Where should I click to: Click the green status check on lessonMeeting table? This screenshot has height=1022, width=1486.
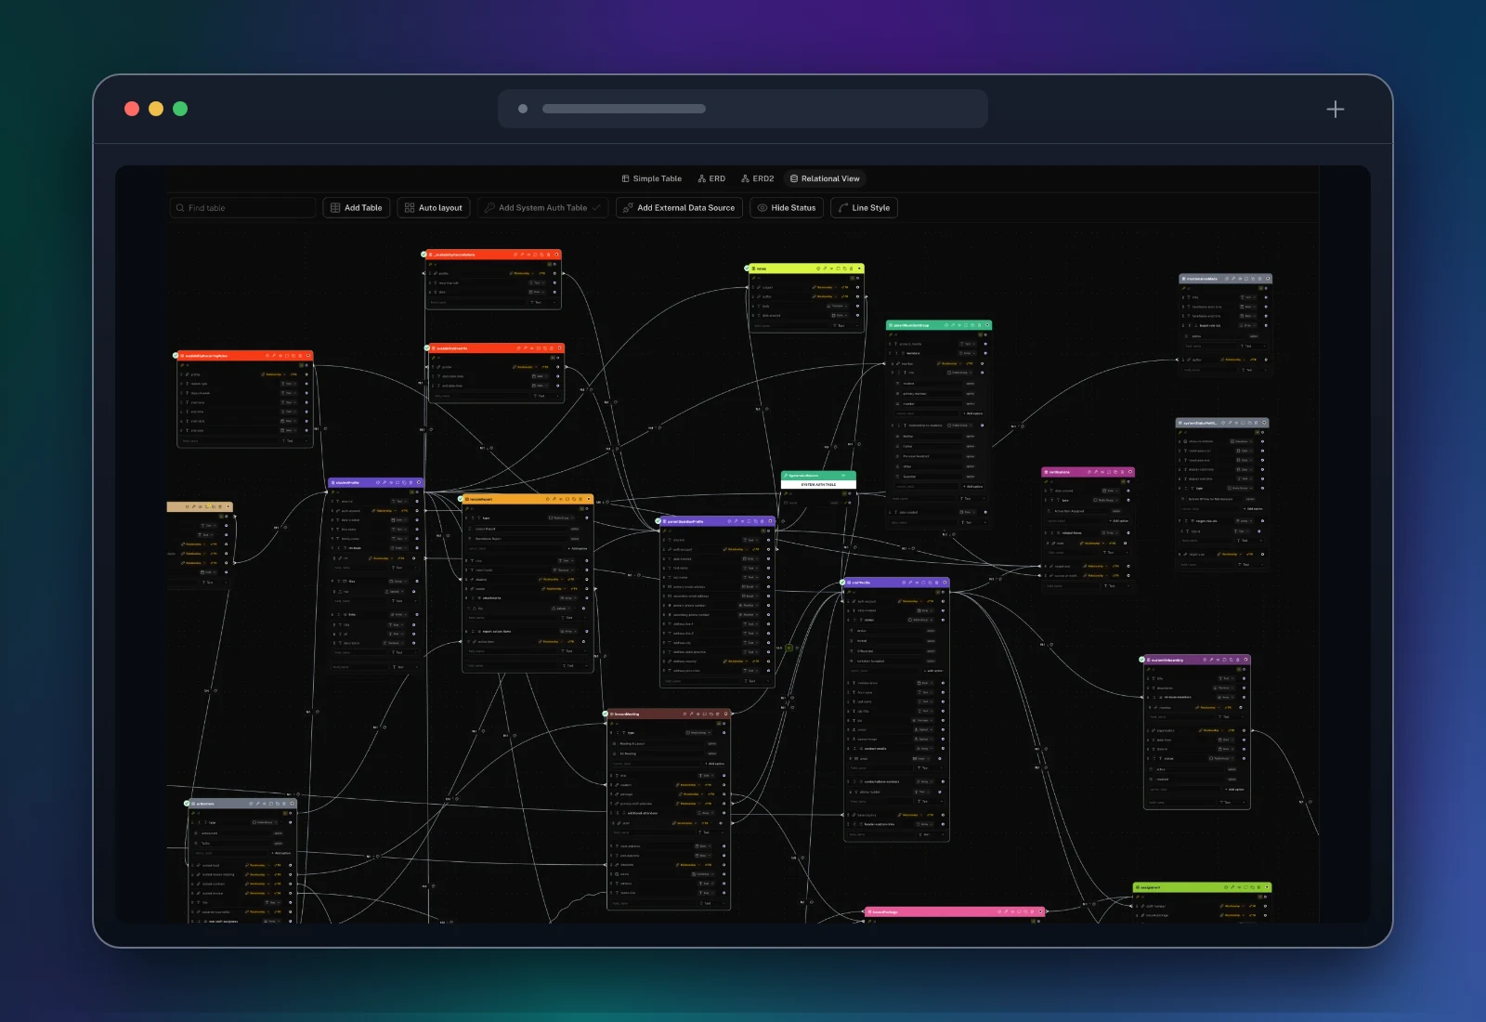(x=605, y=714)
